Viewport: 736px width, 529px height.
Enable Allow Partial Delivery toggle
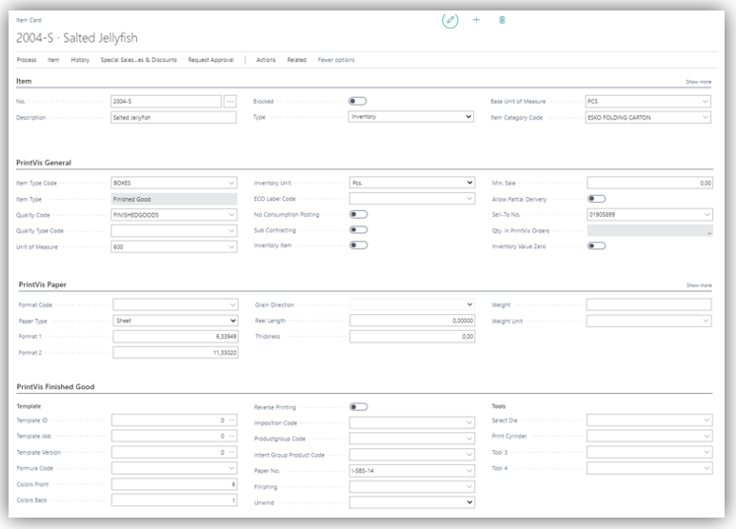pyautogui.click(x=596, y=199)
